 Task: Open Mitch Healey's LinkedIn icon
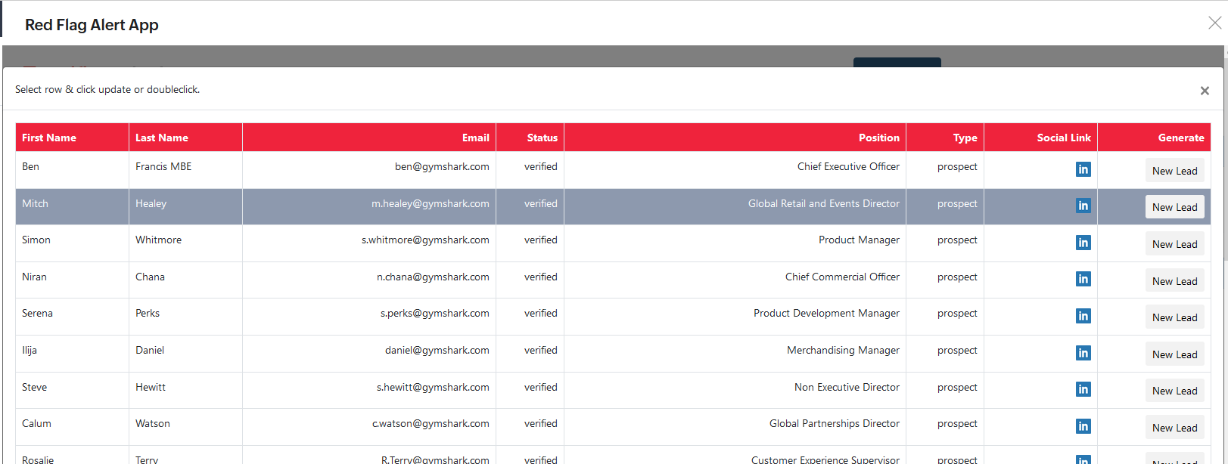[1083, 206]
